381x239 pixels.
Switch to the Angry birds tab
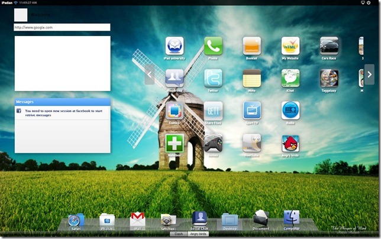[x=198, y=234]
